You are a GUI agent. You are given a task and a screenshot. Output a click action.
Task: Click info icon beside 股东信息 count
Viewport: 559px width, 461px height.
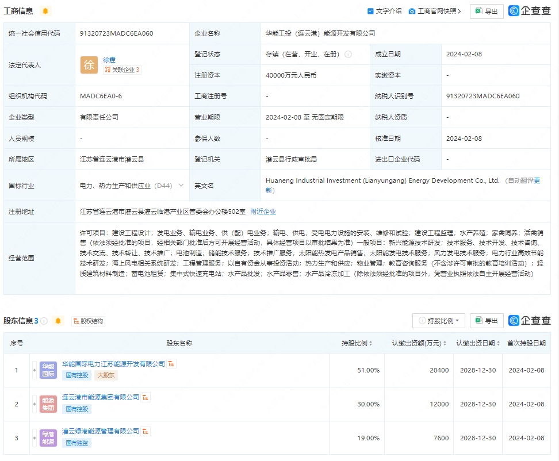point(44,321)
